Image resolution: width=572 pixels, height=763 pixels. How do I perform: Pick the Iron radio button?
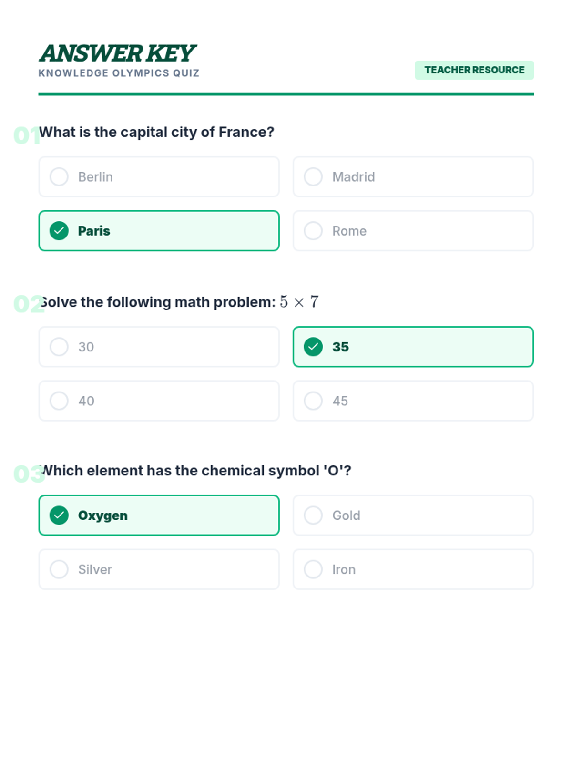coord(313,569)
